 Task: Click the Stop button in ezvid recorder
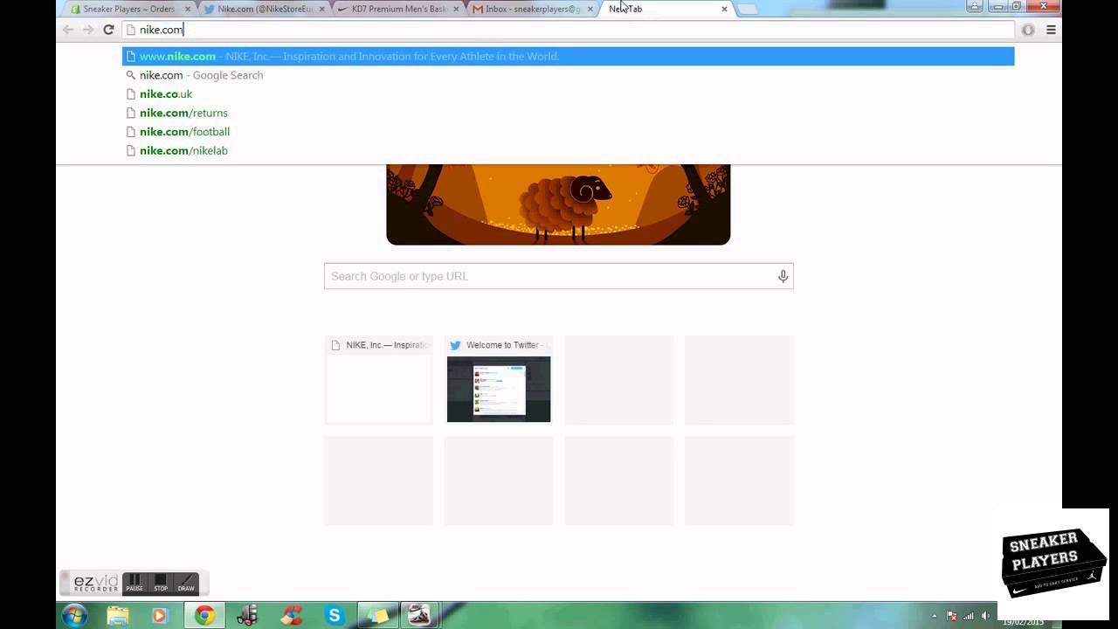(161, 583)
